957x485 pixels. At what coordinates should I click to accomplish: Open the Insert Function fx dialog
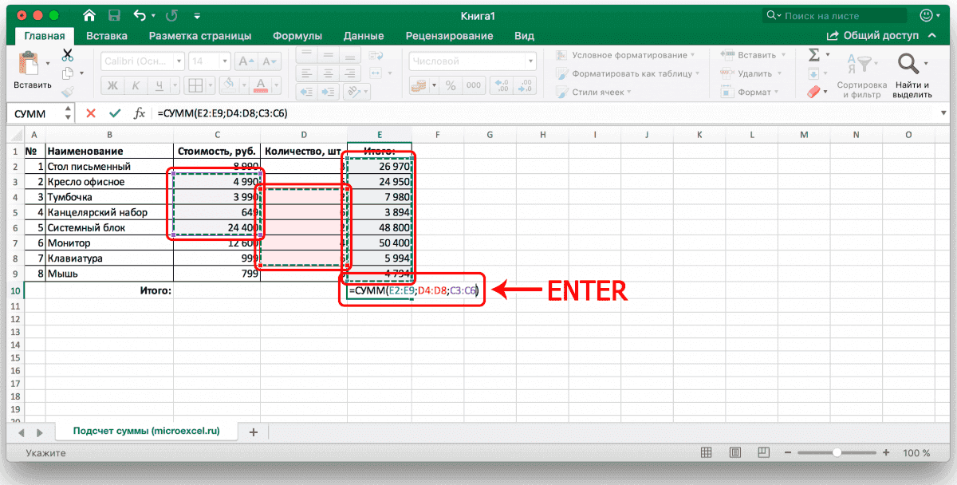point(139,113)
